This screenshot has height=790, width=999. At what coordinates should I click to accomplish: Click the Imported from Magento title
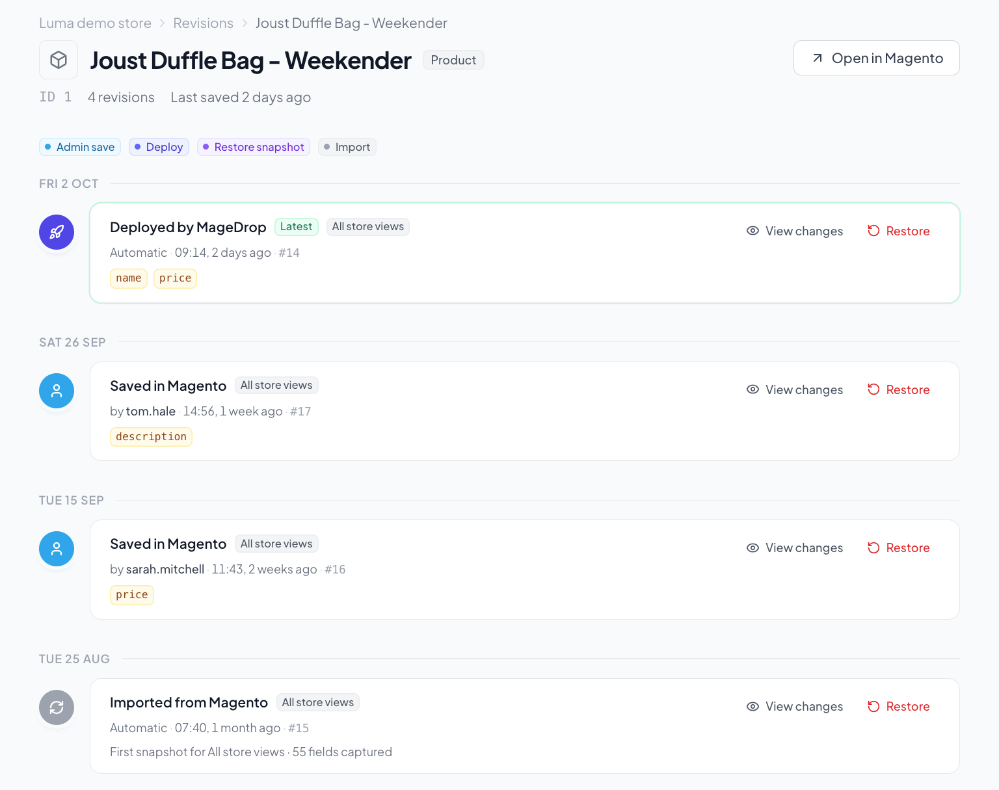189,703
